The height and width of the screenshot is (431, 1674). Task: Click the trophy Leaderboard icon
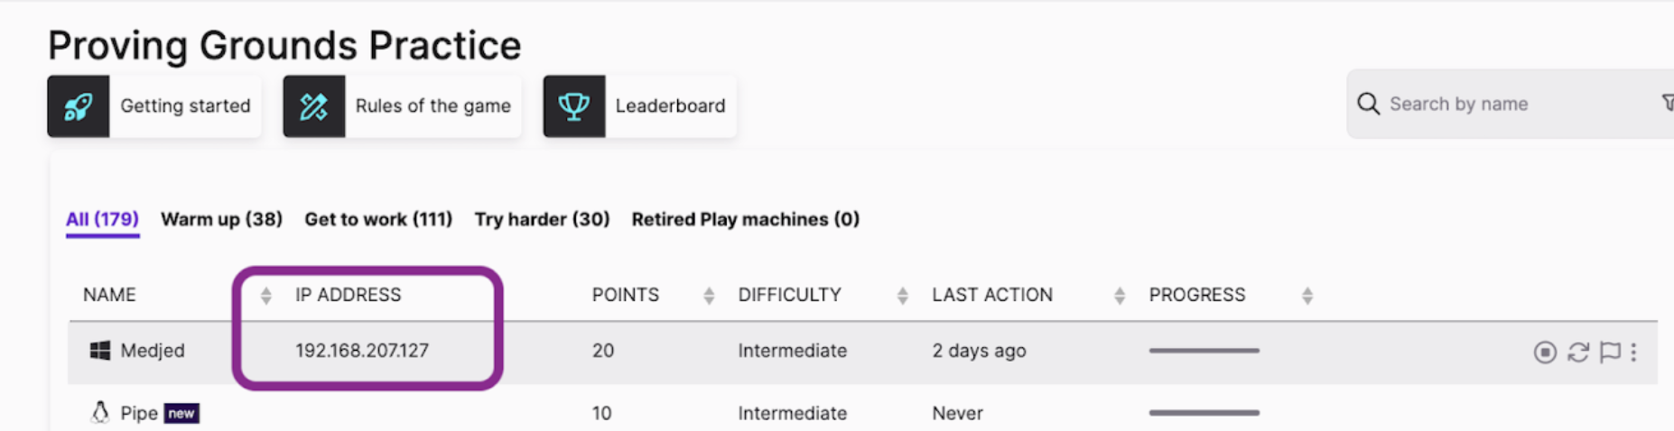pyautogui.click(x=574, y=106)
